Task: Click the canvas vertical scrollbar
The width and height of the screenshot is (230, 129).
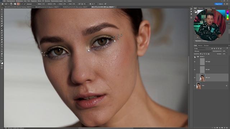Action: (189, 70)
